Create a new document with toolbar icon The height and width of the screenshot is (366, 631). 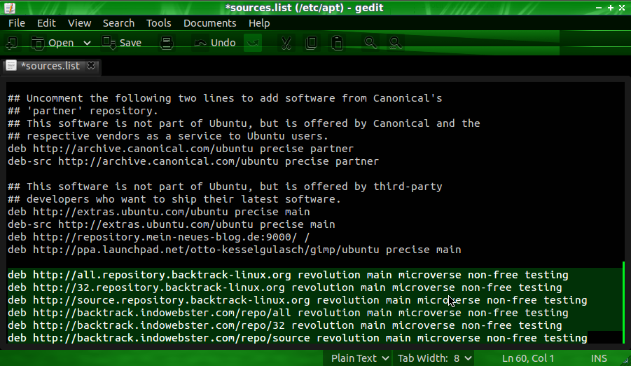coord(12,43)
